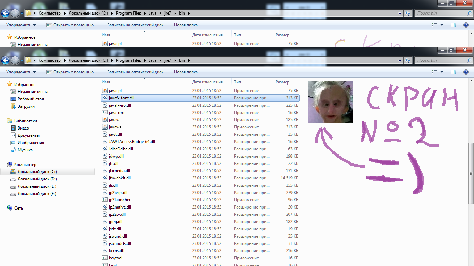Click the Компьютер breadcrumb in the lower address bar

[49, 60]
